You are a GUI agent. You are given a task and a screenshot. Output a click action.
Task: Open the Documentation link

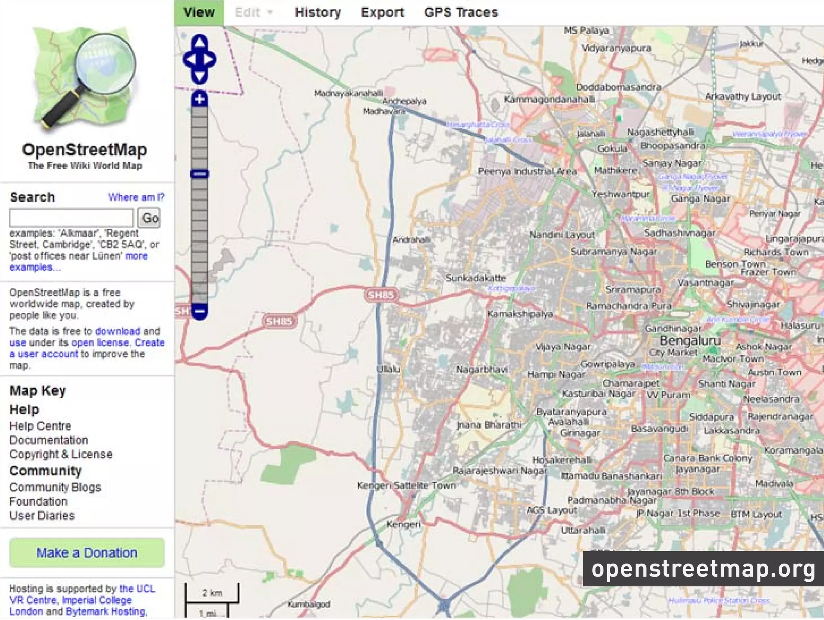pyautogui.click(x=49, y=440)
